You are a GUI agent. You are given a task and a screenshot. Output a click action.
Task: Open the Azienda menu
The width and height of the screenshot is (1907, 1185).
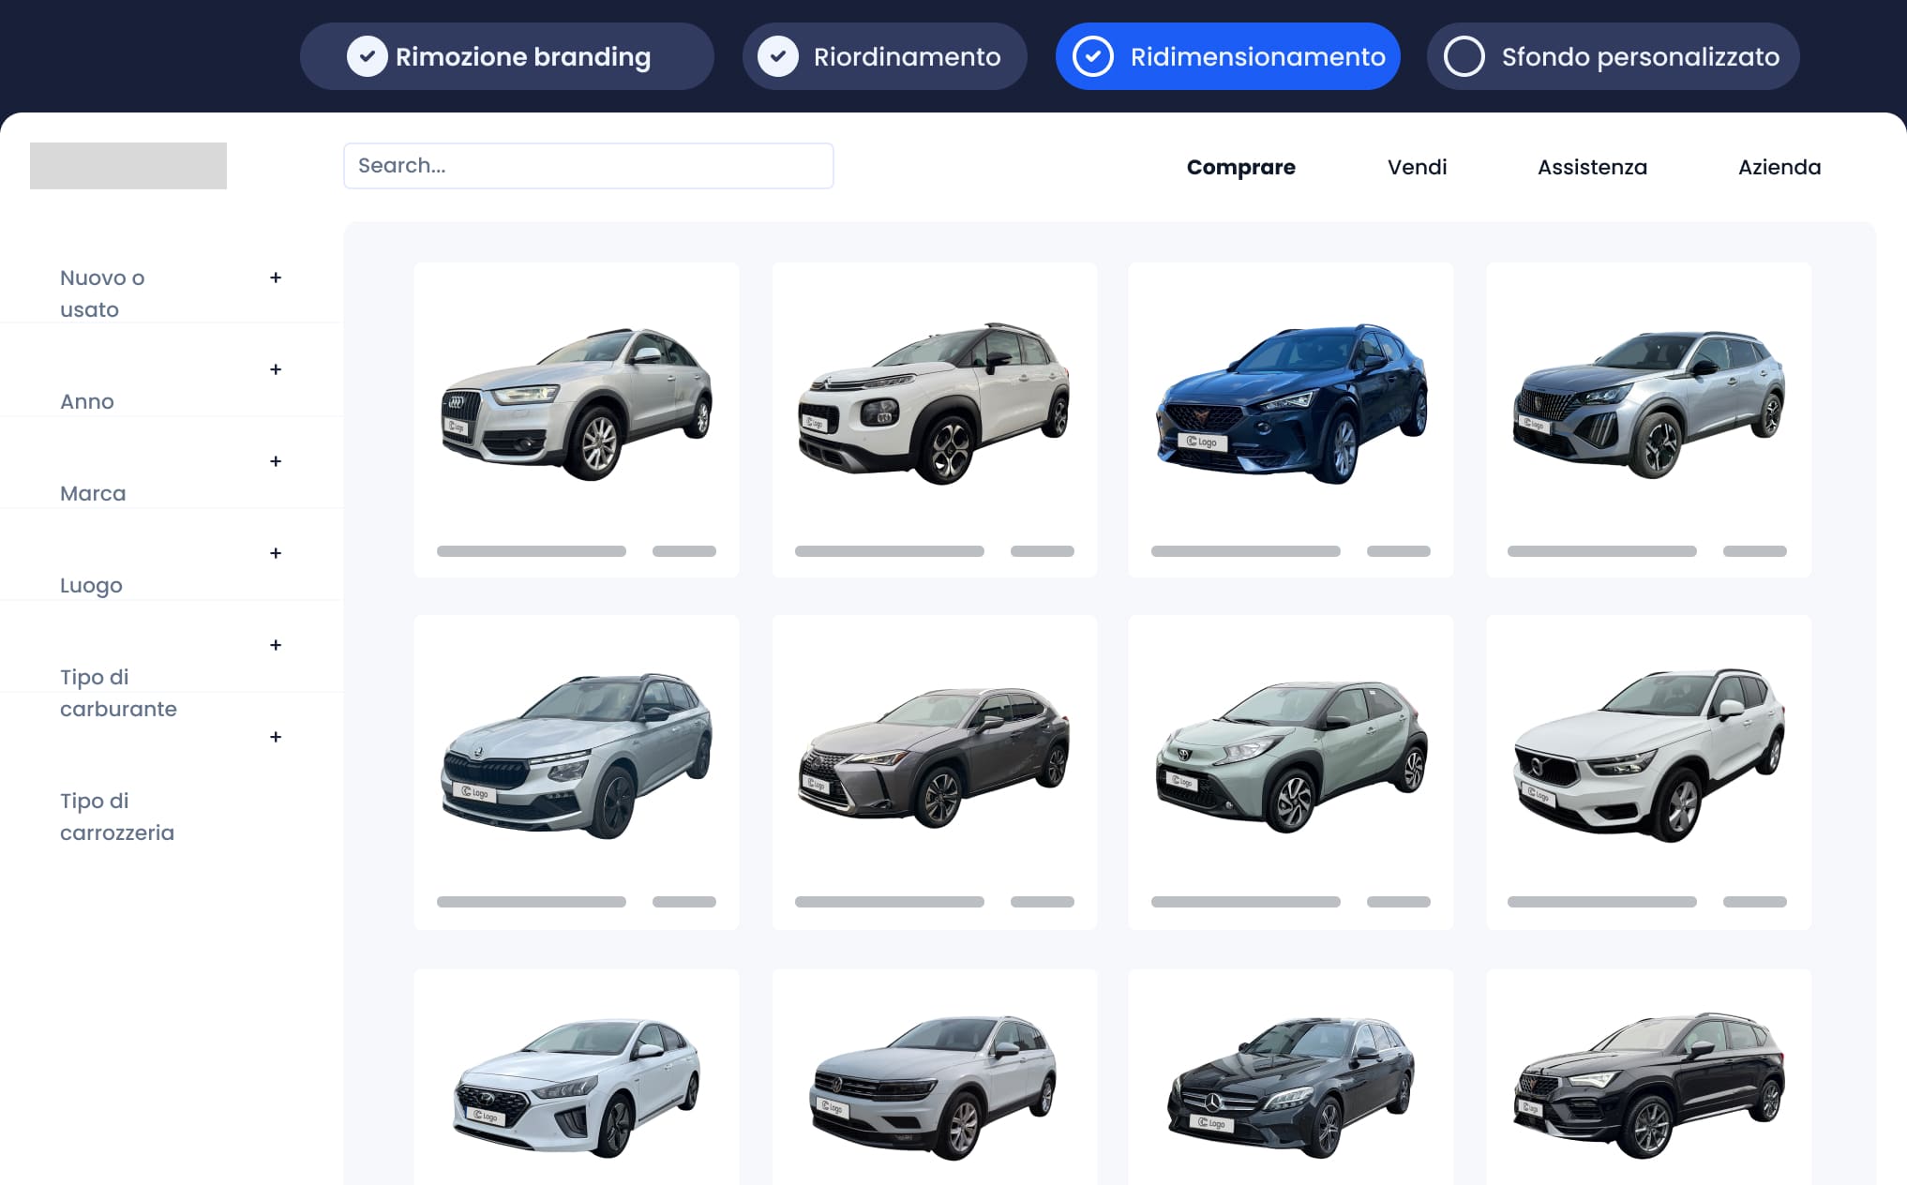tap(1779, 167)
